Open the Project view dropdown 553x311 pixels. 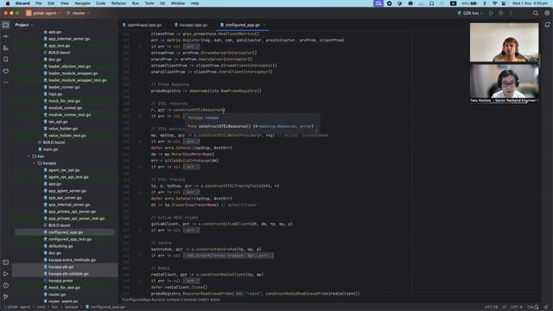(x=23, y=25)
